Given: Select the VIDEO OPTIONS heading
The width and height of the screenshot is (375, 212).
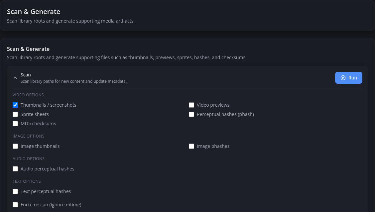Looking at the screenshot, I should click(x=28, y=95).
